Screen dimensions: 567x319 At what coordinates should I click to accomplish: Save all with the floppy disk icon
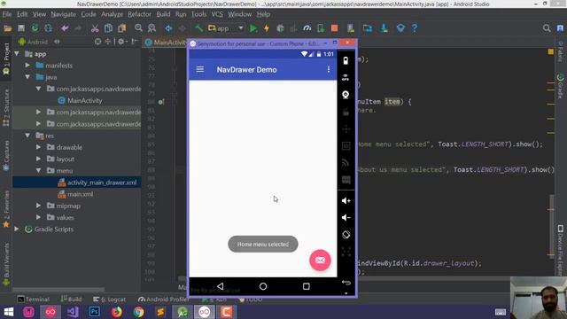[21, 28]
